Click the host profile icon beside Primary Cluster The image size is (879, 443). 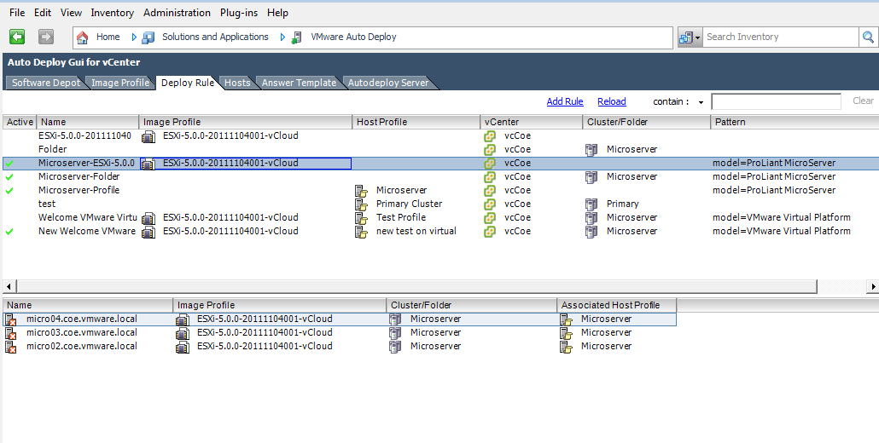click(x=362, y=204)
